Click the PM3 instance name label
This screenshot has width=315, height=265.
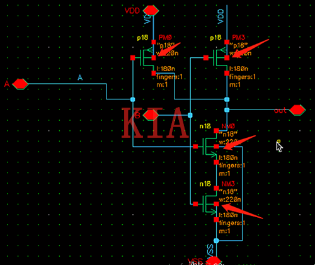(x=238, y=37)
